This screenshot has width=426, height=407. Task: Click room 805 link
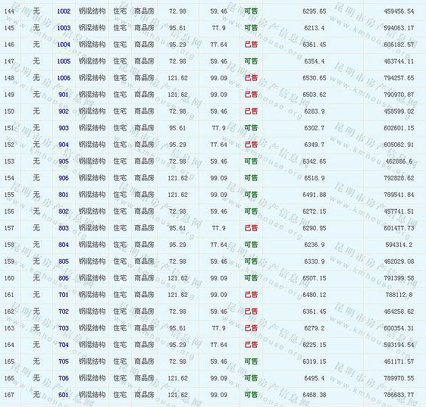coord(64,262)
